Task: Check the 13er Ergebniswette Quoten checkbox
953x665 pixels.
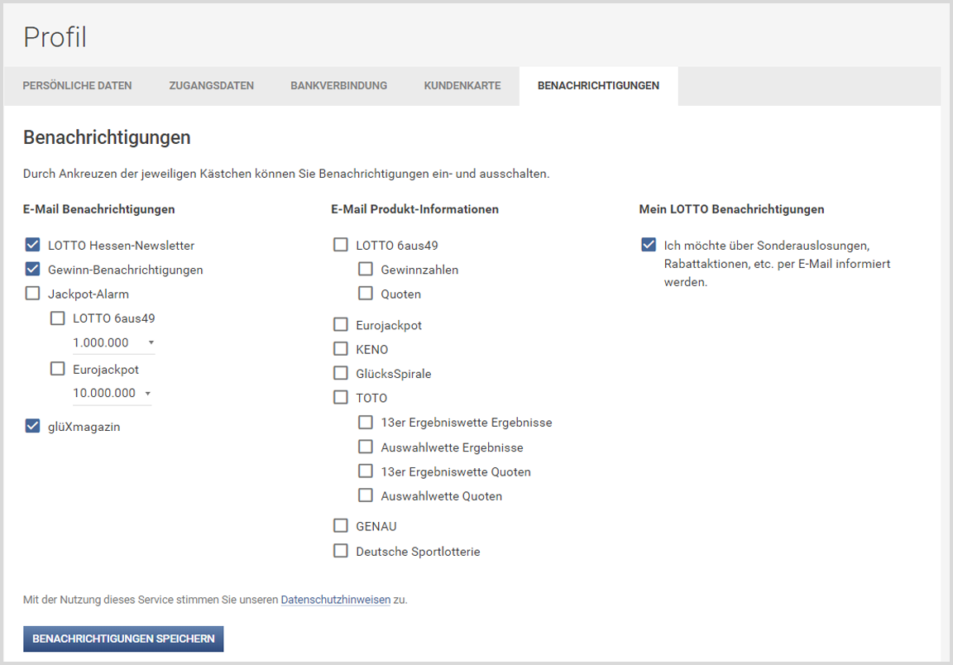Action: pyautogui.click(x=366, y=471)
